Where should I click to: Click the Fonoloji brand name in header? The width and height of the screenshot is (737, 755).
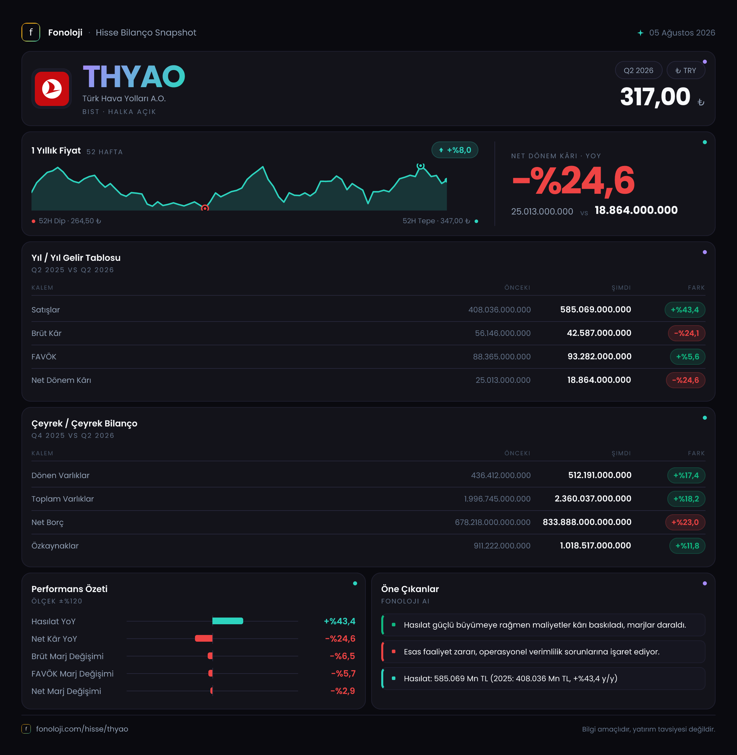click(x=65, y=33)
